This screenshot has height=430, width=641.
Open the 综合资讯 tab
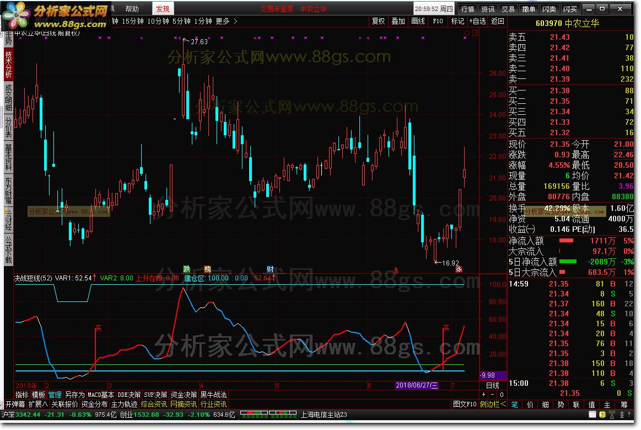[x=154, y=404]
